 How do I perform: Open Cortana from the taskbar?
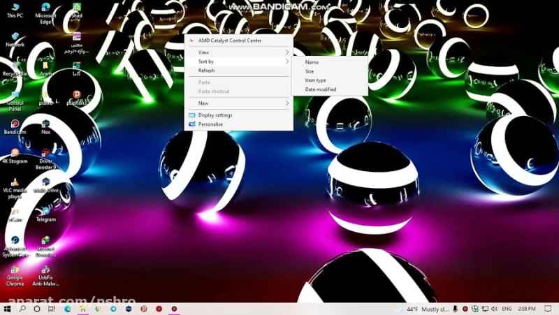coord(37,309)
